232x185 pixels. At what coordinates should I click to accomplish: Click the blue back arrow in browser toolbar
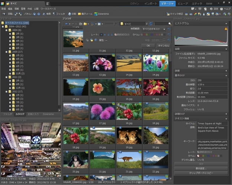pos(67,24)
